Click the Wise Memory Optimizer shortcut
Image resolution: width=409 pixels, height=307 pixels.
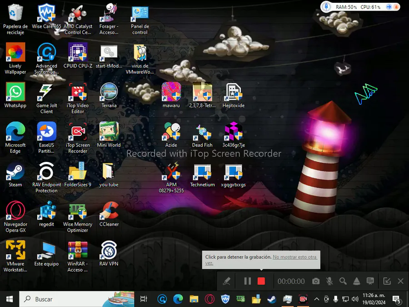[78, 217]
